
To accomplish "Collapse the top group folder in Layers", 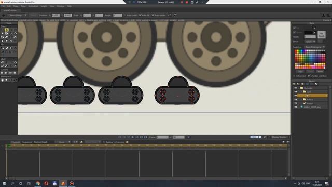I will (x=299, y=88).
